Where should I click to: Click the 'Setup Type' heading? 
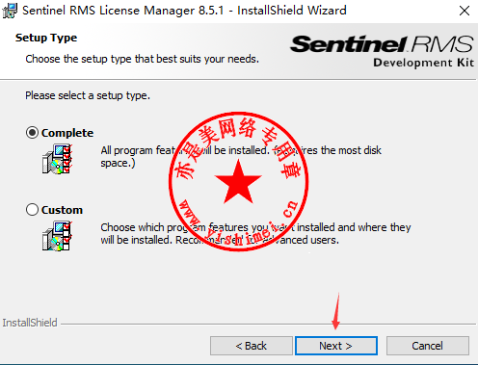point(46,38)
